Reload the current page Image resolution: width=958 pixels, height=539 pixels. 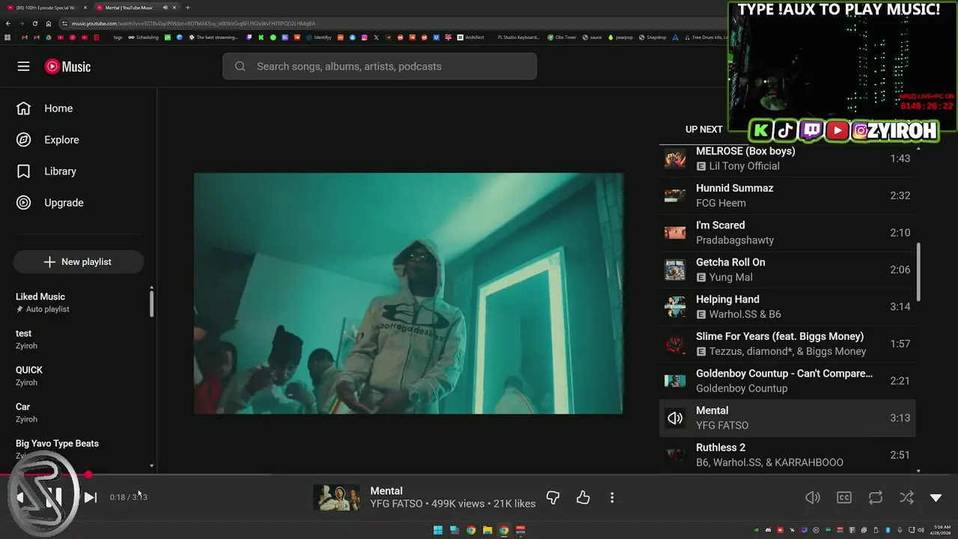[35, 23]
